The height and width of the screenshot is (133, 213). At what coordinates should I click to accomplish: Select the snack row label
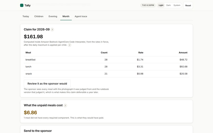tap(29, 74)
